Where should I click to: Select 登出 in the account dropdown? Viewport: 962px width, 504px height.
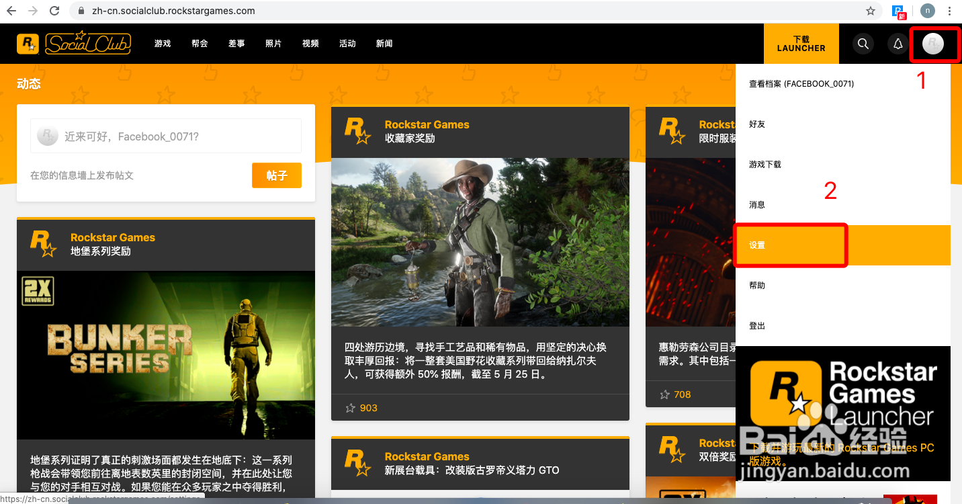tap(843, 326)
